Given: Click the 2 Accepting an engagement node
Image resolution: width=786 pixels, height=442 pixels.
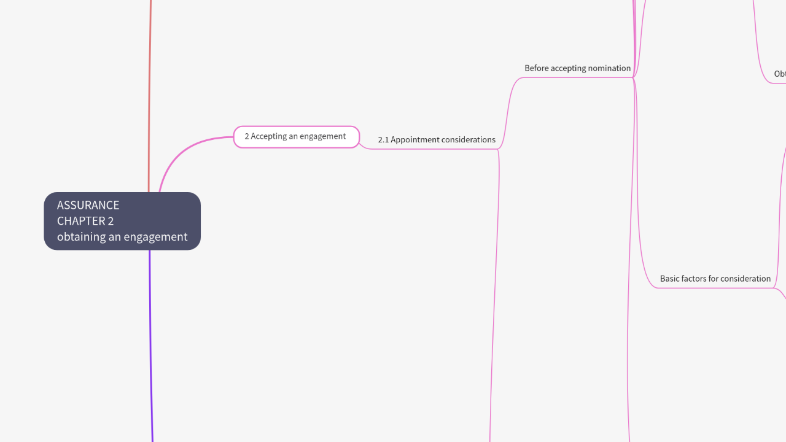Looking at the screenshot, I should coord(296,136).
